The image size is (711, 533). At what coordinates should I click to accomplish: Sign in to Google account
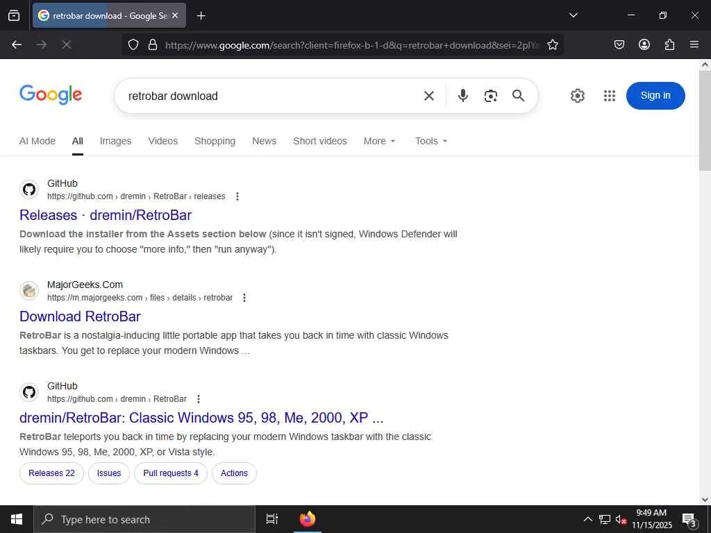(x=655, y=96)
